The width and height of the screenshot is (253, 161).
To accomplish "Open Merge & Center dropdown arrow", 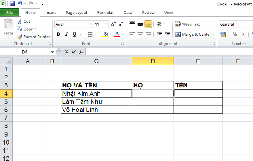I will pos(213,34).
